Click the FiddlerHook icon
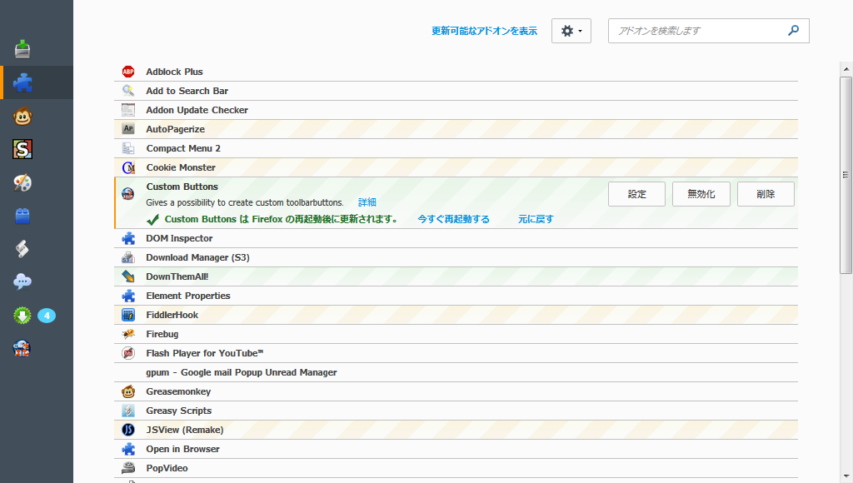 point(128,315)
